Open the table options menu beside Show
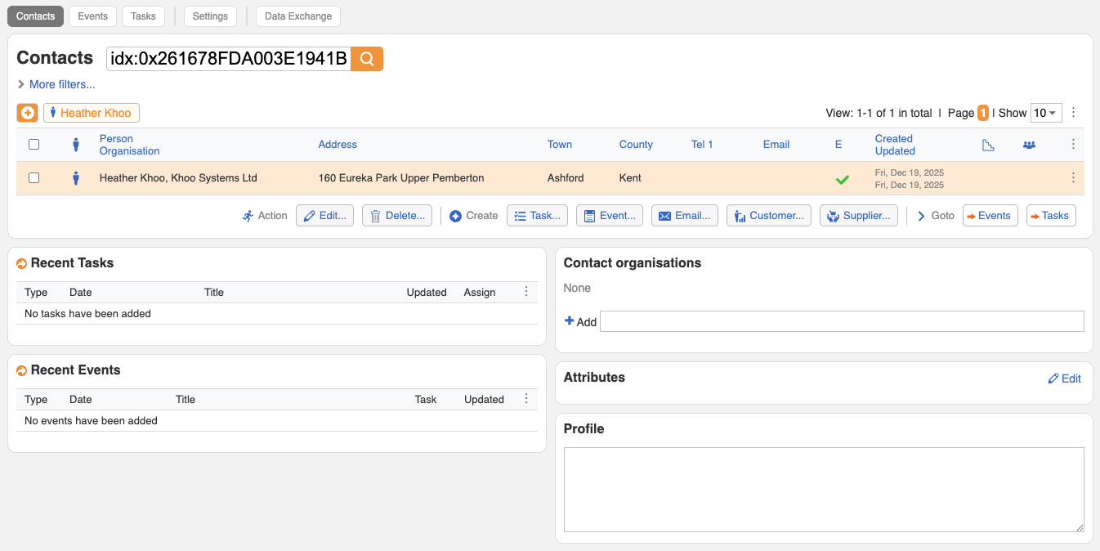The width and height of the screenshot is (1100, 551). tap(1073, 113)
